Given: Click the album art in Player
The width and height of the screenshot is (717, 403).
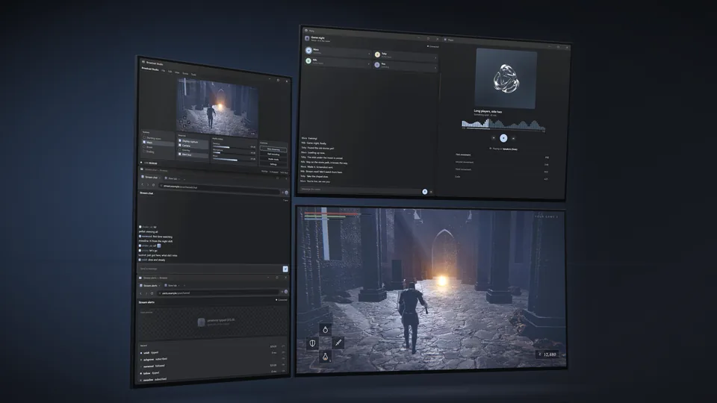Looking at the screenshot, I should (x=506, y=78).
